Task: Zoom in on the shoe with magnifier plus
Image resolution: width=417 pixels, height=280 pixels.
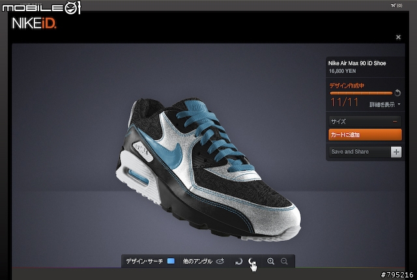Action: (271, 261)
